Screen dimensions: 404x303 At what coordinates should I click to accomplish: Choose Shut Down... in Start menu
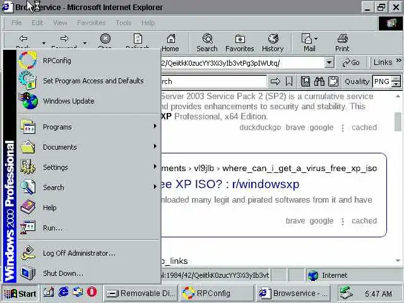(x=88, y=273)
